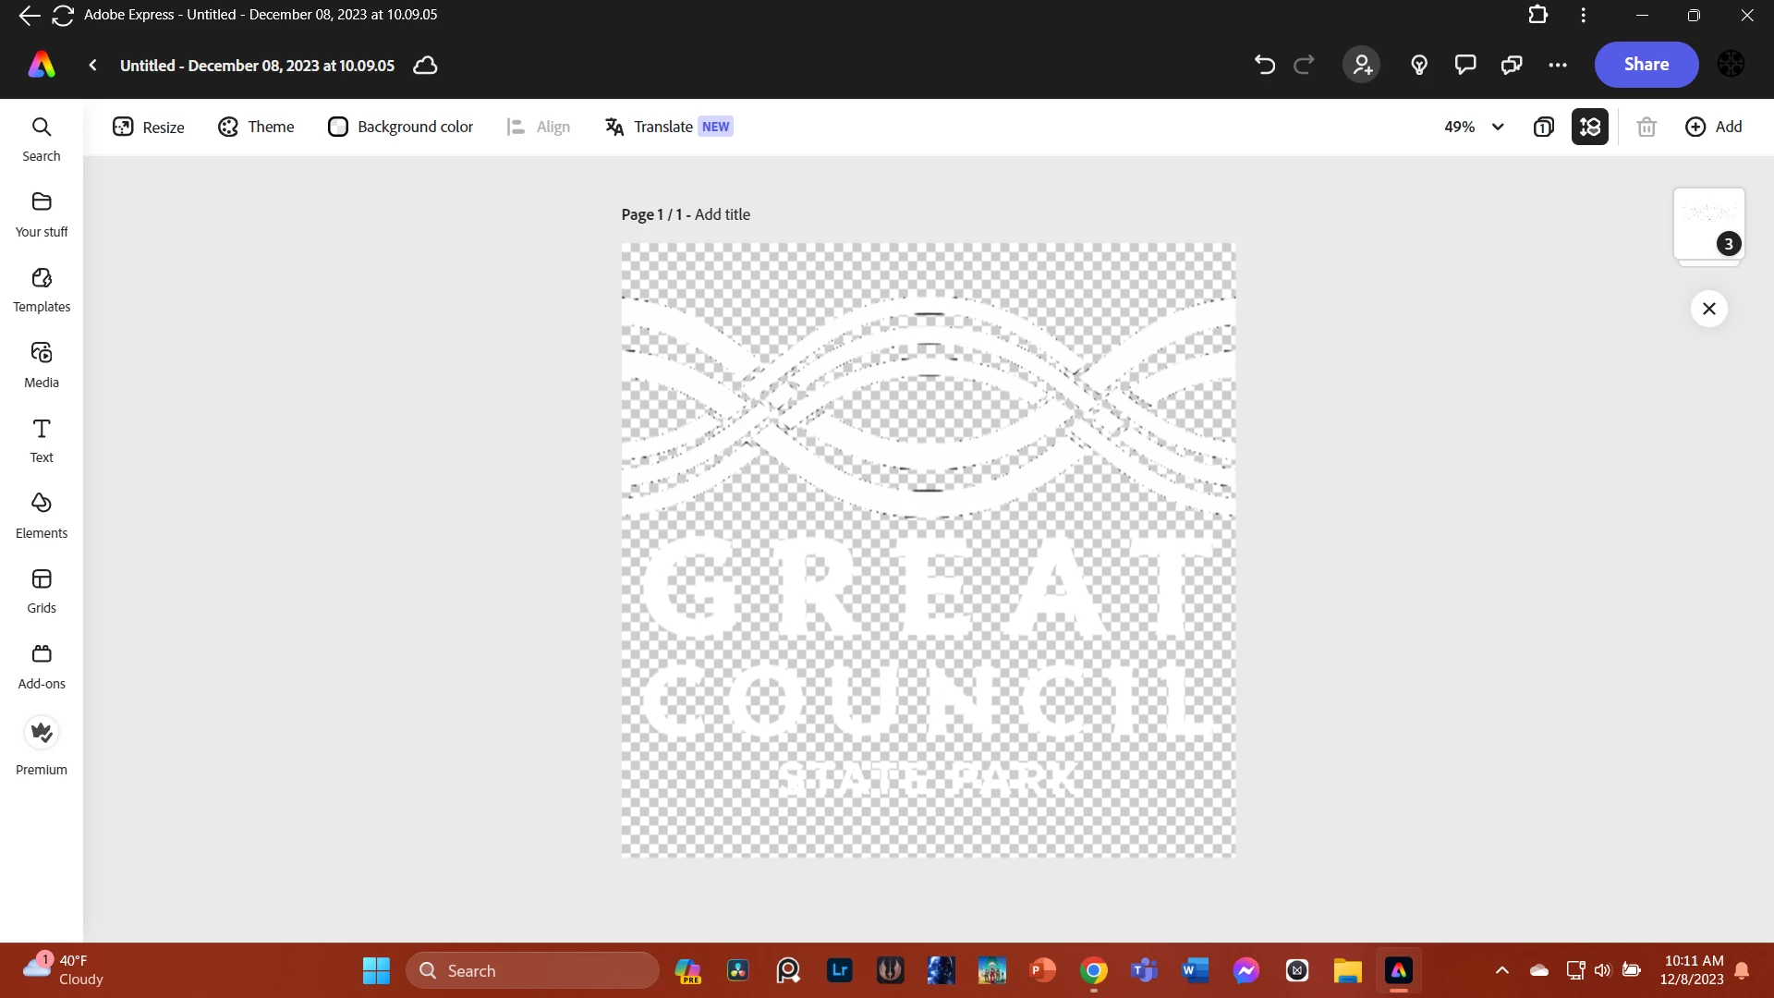Click the invite collaborator icon

point(1362,65)
